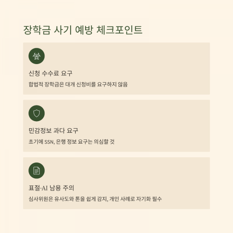Click the heading 신청 수수료 요구
Screen dimensions: 233x233
(x=50, y=73)
